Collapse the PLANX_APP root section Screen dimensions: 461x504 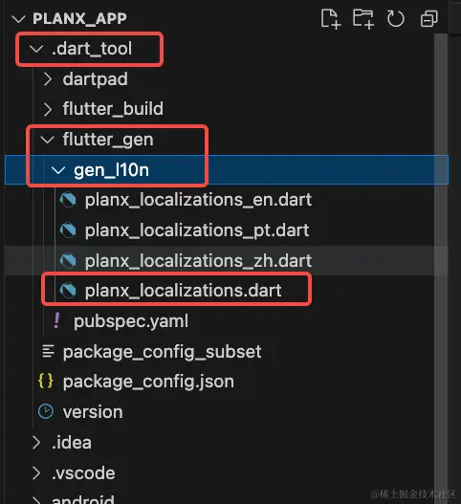point(18,18)
